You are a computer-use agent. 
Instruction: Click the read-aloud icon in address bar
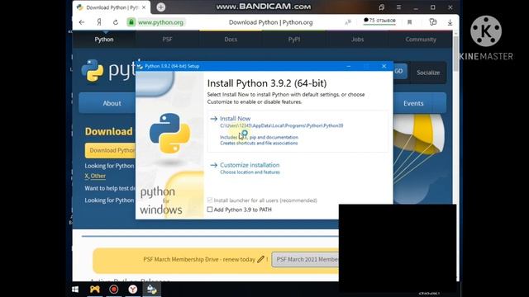[348, 22]
